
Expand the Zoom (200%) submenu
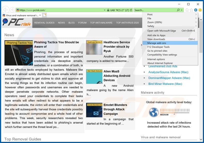[170, 22]
